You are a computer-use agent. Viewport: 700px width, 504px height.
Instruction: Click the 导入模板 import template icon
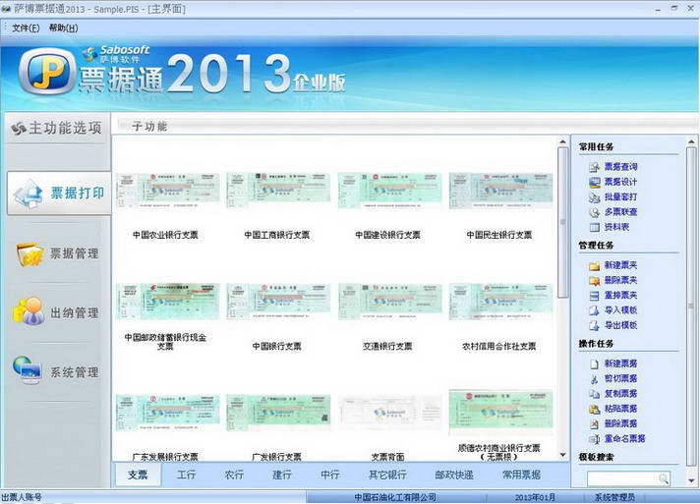594,310
